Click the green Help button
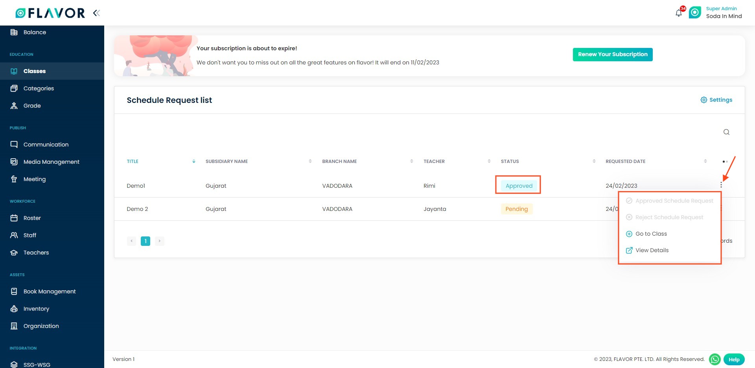755x368 pixels. pos(734,359)
